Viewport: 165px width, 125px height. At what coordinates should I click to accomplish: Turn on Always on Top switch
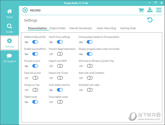[x=35, y=90]
